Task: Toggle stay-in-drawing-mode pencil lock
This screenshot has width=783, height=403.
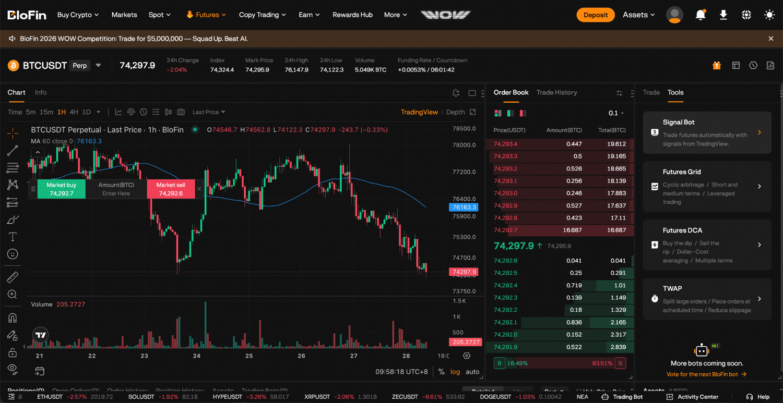Action: pos(13,335)
